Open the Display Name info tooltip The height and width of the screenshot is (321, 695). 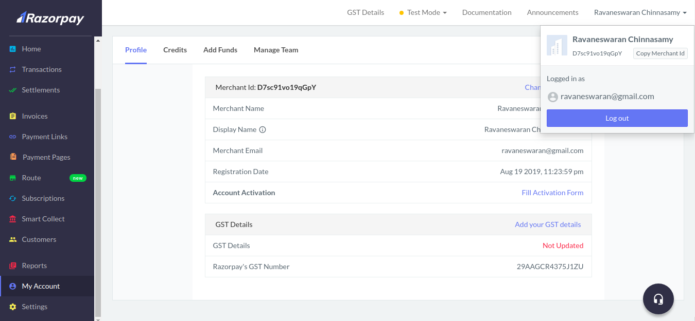tap(263, 129)
